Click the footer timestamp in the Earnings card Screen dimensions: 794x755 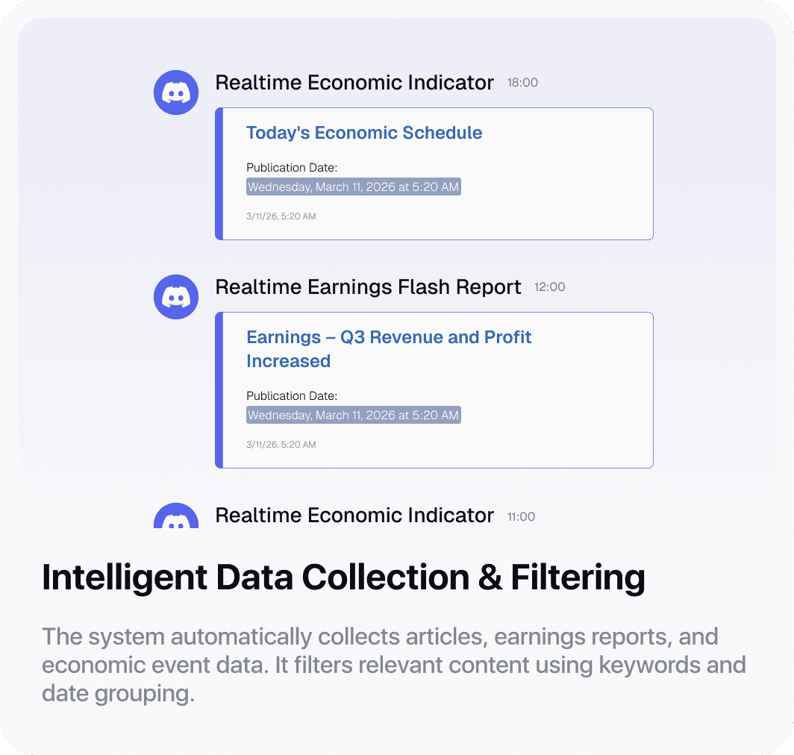tap(281, 445)
